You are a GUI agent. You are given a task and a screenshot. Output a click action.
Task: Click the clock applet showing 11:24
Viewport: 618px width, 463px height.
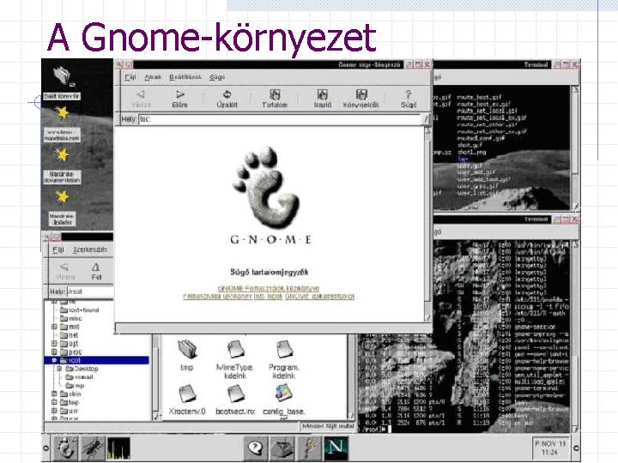coord(550,448)
